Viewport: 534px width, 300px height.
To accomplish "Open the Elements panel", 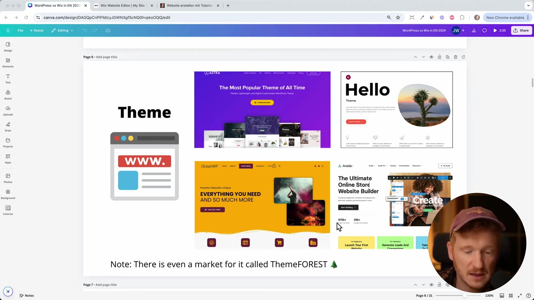I will coord(8,63).
